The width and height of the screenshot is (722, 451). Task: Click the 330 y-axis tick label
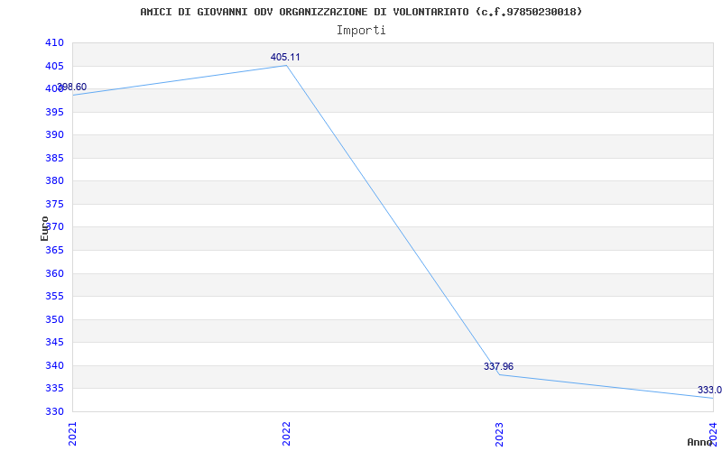pos(54,411)
